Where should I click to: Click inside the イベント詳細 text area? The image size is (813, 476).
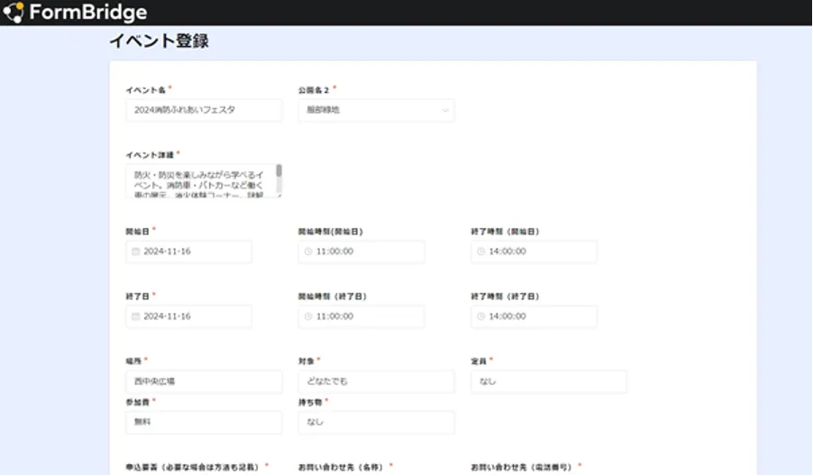pyautogui.click(x=200, y=181)
